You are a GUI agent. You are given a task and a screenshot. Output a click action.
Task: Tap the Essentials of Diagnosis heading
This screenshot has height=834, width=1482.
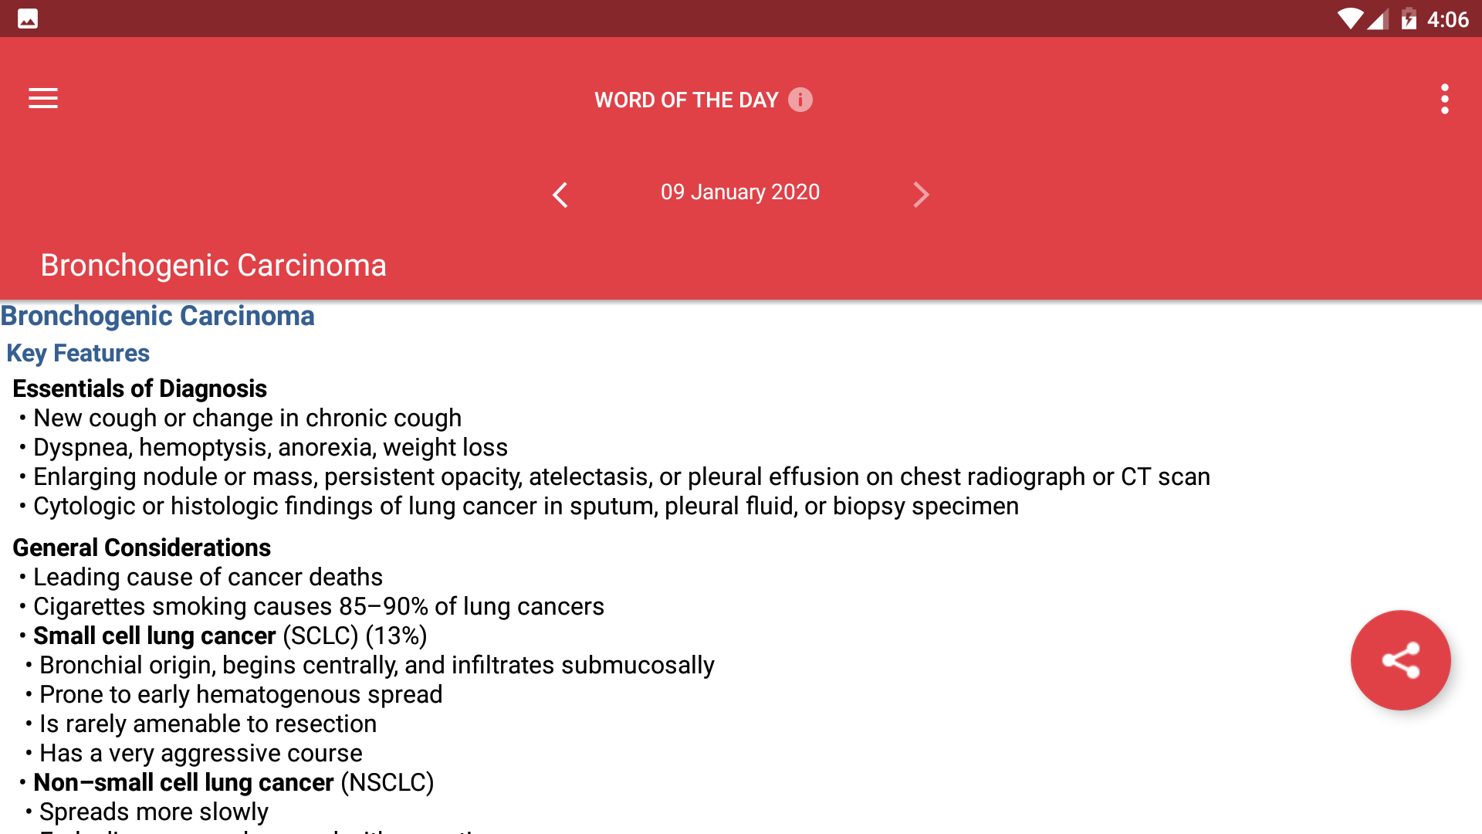point(140,388)
